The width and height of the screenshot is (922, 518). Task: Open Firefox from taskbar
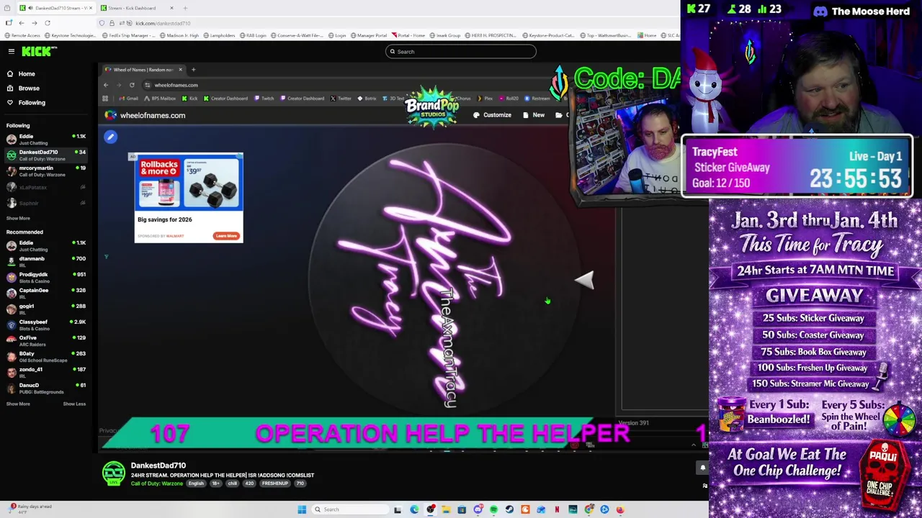coord(620,509)
